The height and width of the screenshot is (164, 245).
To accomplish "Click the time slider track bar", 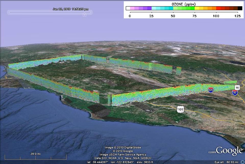I will (50, 12).
